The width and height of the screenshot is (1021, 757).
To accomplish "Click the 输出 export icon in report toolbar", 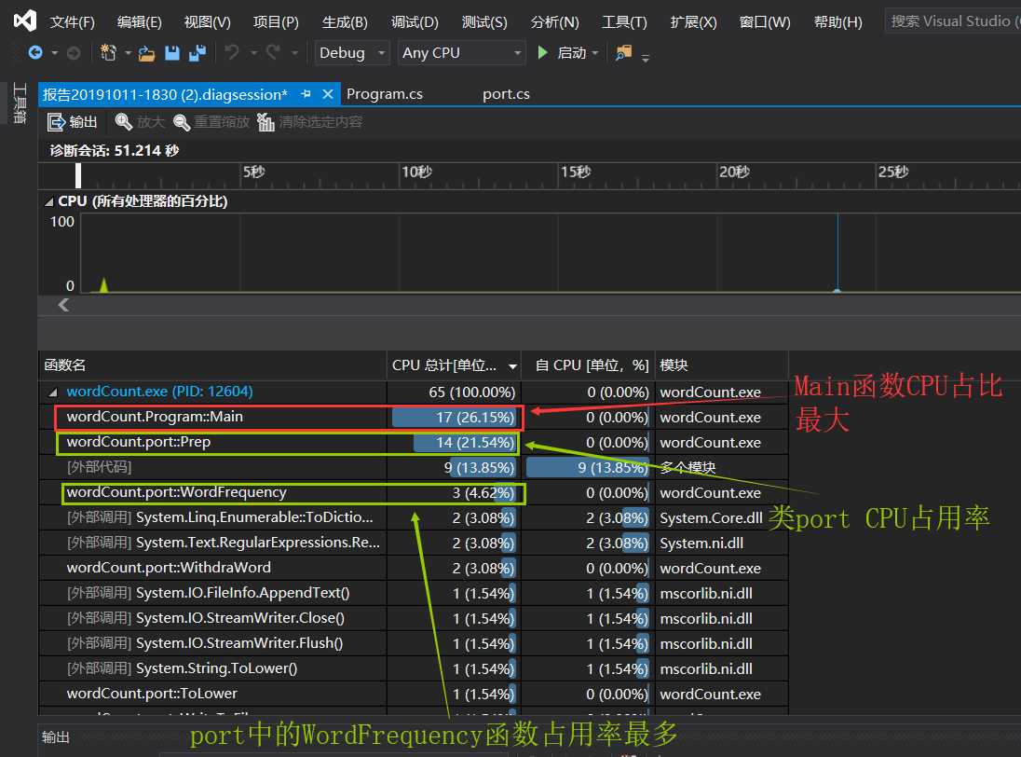I will click(x=56, y=122).
